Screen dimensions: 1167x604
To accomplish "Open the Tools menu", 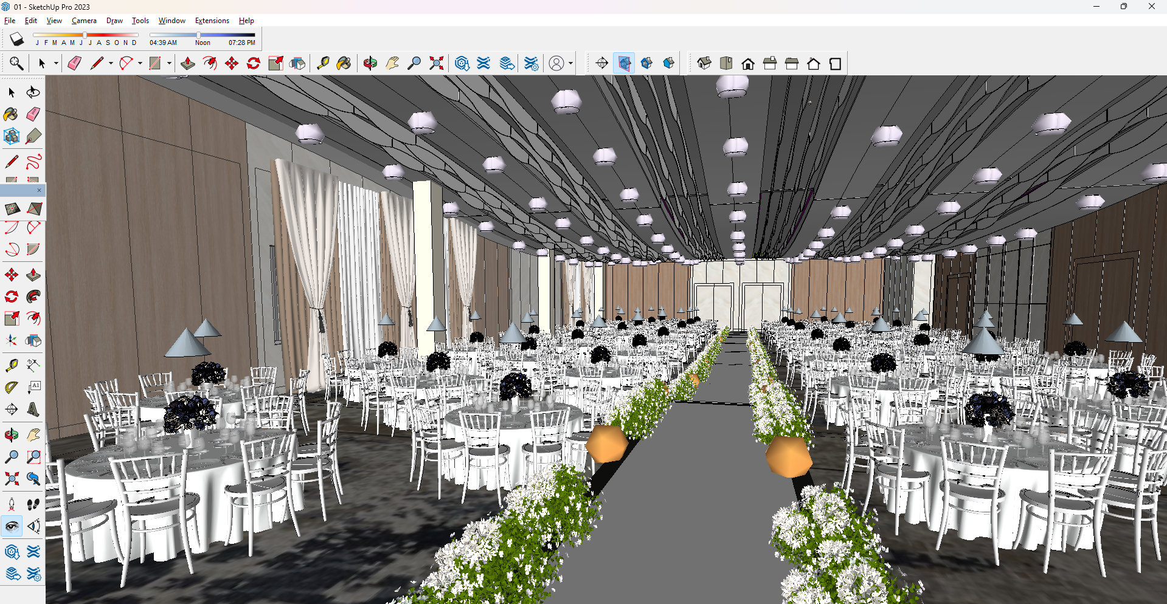I will point(140,21).
